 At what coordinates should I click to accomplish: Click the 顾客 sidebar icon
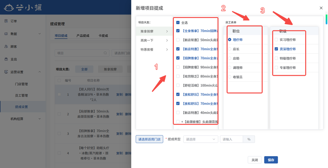coord(6,46)
